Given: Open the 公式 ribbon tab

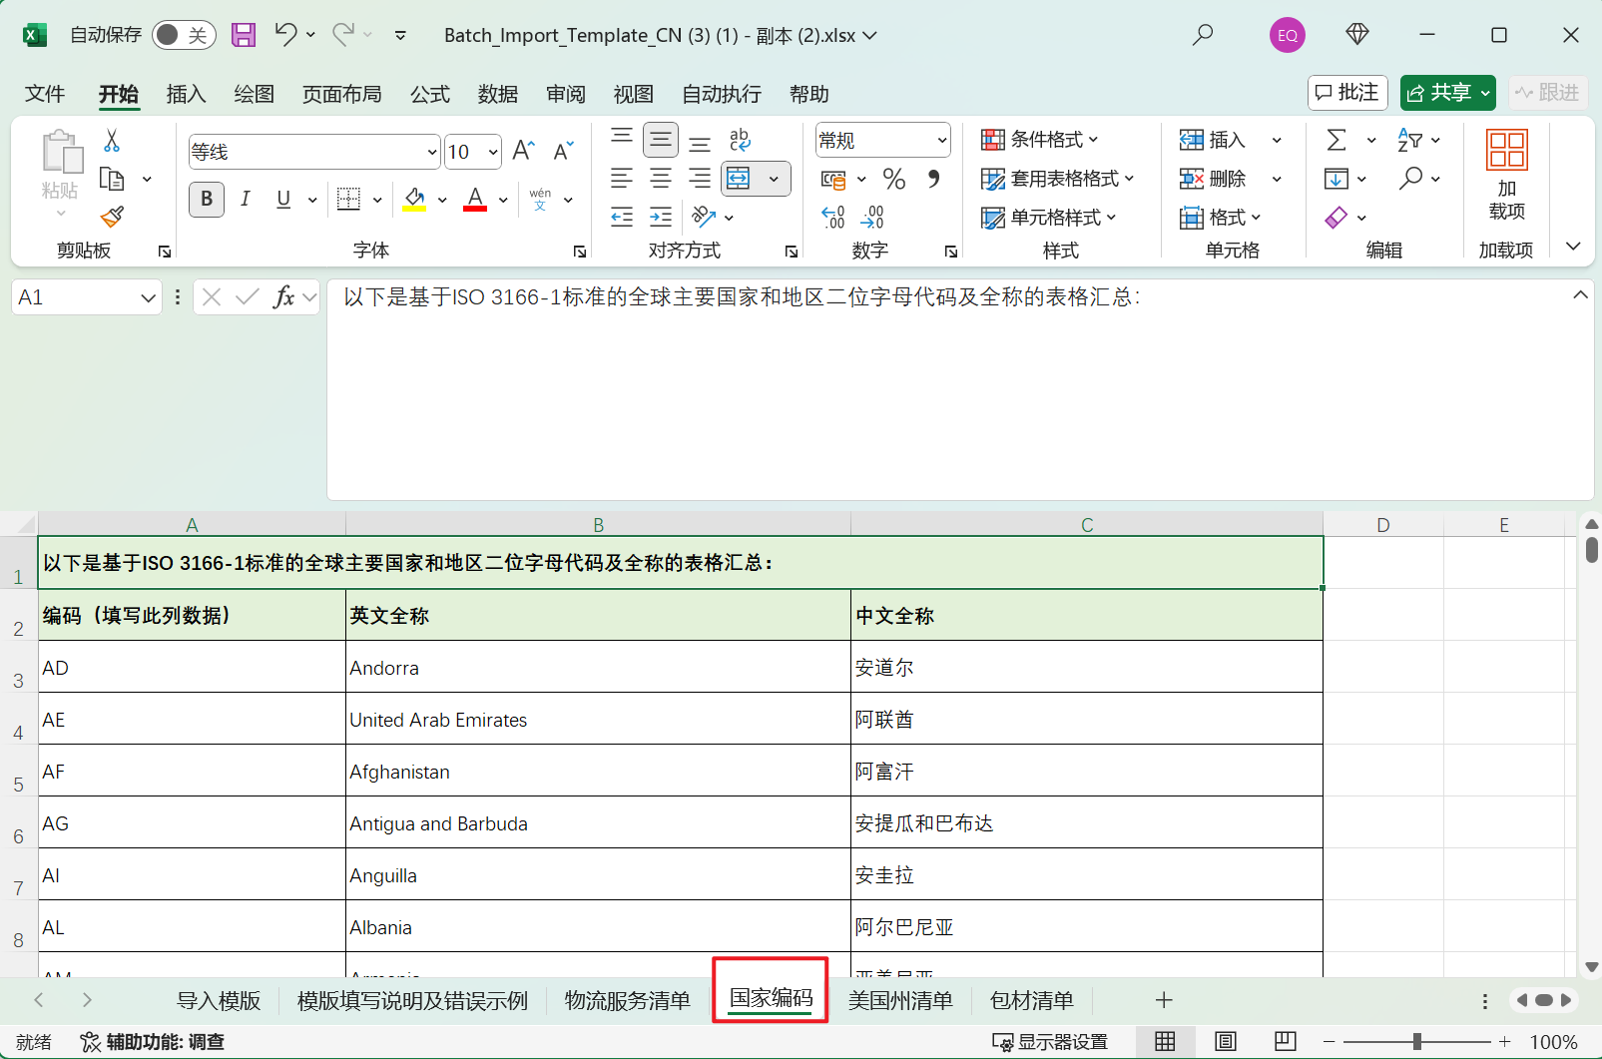Looking at the screenshot, I should (430, 94).
